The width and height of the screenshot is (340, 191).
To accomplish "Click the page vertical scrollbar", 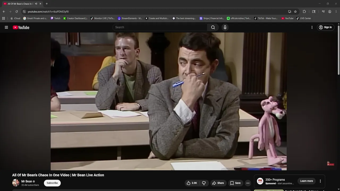I will pos(339,50).
